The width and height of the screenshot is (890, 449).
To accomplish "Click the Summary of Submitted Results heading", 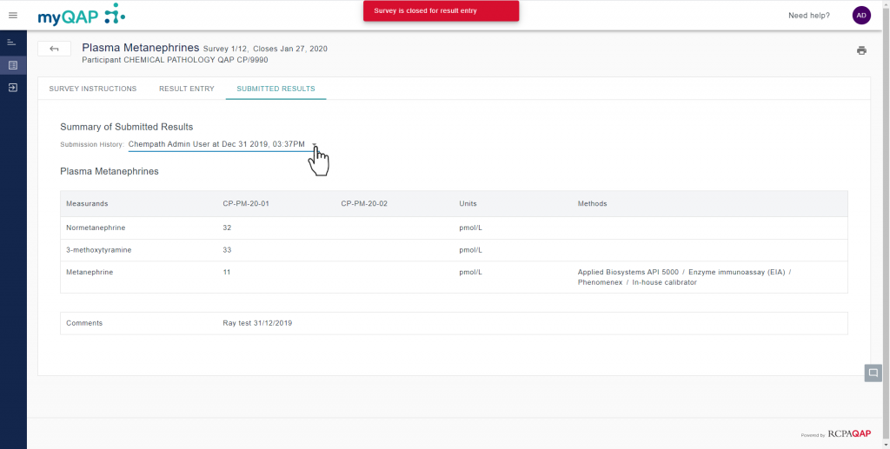I will tap(127, 127).
